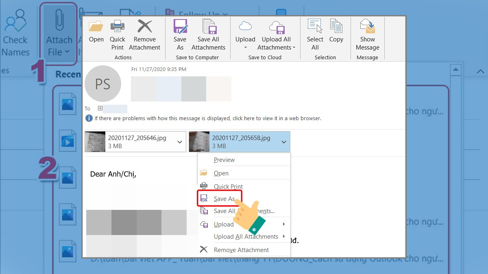Viewport: 488px width, 274px height.
Task: Click the background ribbon collapse chevron
Action: coord(481,71)
